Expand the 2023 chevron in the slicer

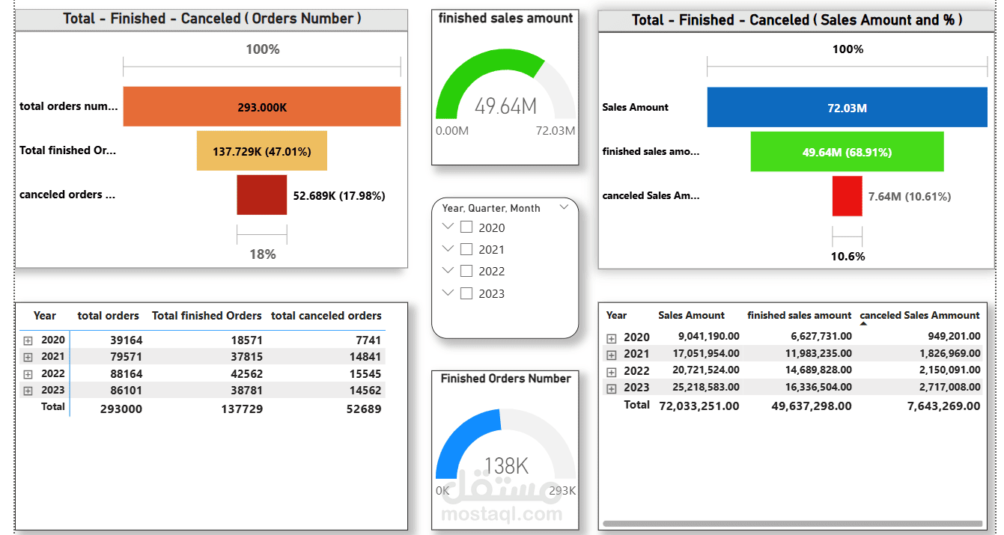(x=448, y=293)
